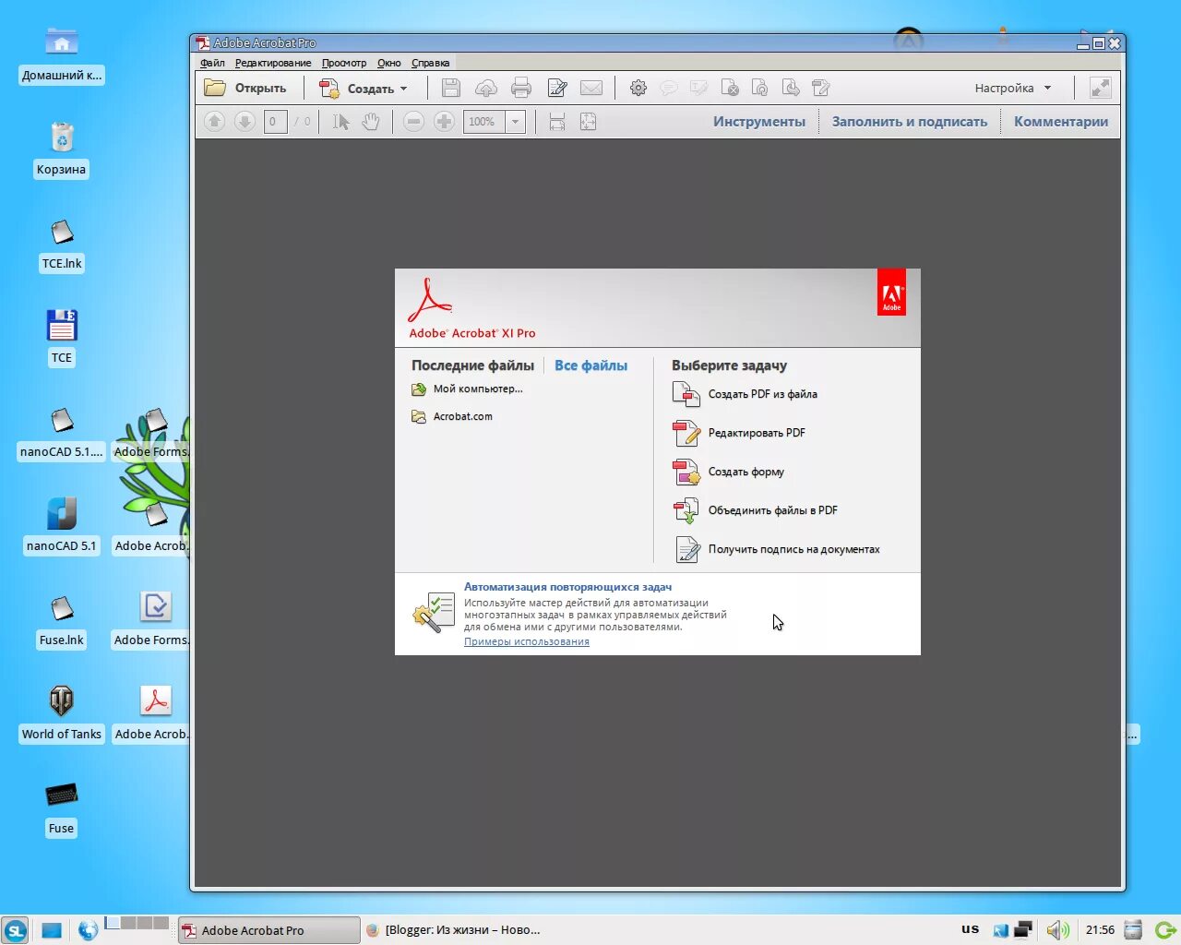Click the add comment speech bubble icon

tap(669, 89)
